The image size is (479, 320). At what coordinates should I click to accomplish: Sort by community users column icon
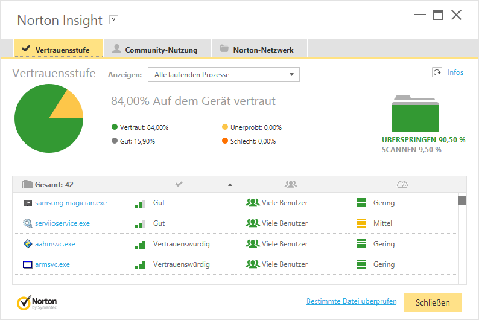[291, 184]
